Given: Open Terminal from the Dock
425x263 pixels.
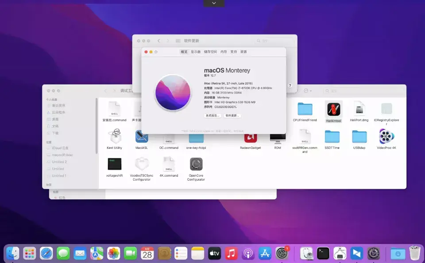Looking at the screenshot, I should coord(323,254).
